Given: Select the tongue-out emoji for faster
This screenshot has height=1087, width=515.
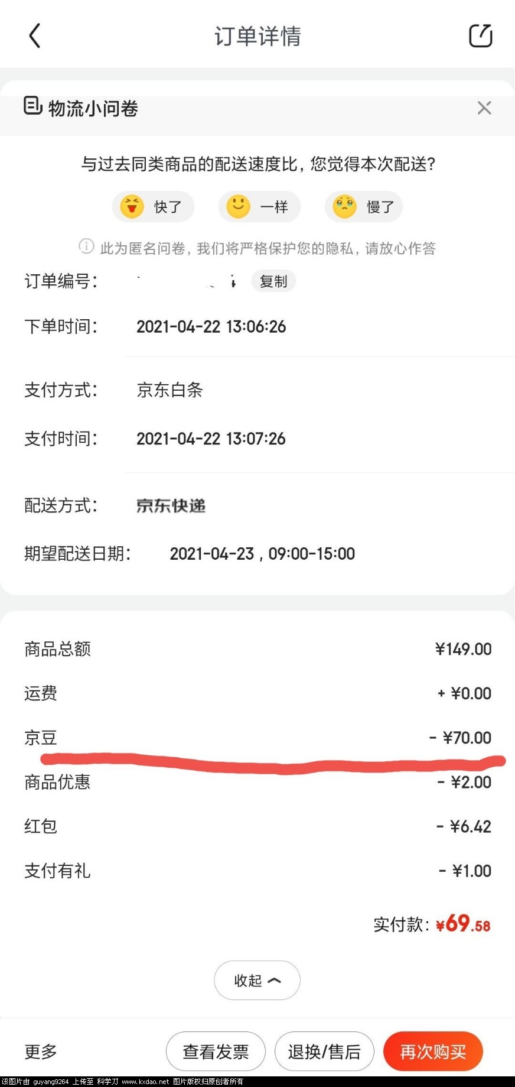Looking at the screenshot, I should pos(132,206).
